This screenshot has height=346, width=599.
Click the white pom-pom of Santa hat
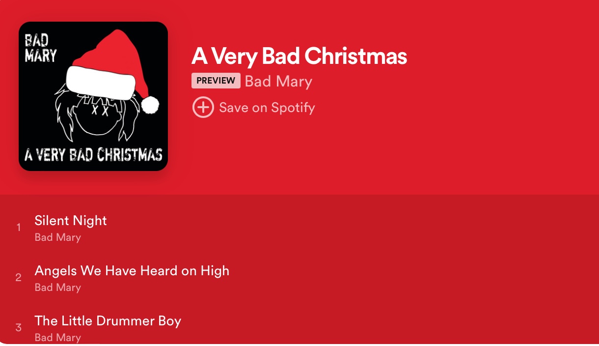pyautogui.click(x=150, y=105)
